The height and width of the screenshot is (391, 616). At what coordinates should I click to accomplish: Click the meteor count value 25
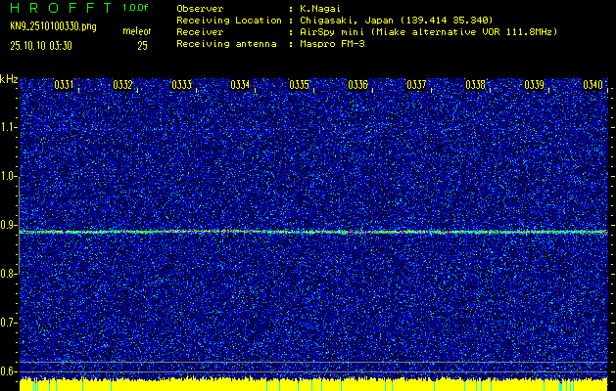pyautogui.click(x=143, y=45)
